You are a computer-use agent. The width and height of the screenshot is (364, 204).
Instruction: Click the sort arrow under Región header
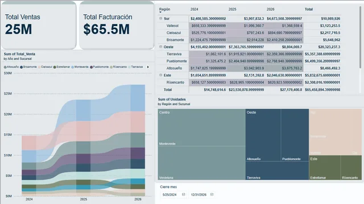(160, 12)
